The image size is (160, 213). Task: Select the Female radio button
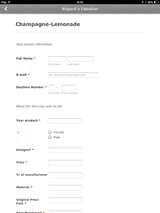tap(50, 132)
